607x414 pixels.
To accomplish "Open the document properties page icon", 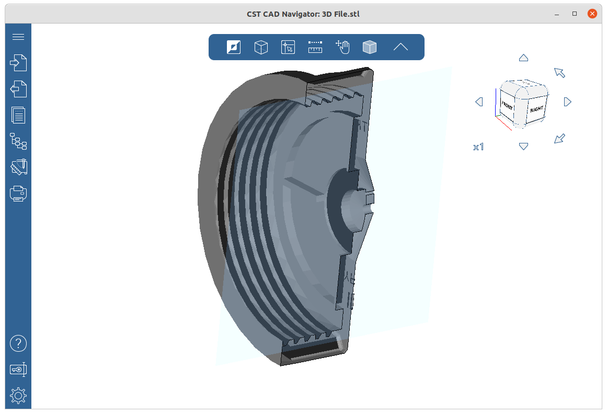I will [x=18, y=115].
